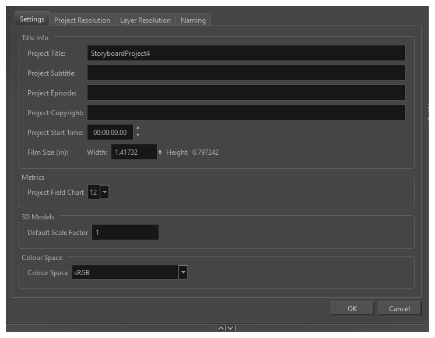This screenshot has height=338, width=435.
Task: Open the Layer Resolution tab
Action: [145, 20]
